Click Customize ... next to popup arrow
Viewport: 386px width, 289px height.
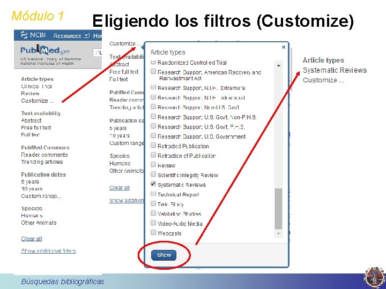coord(125,43)
